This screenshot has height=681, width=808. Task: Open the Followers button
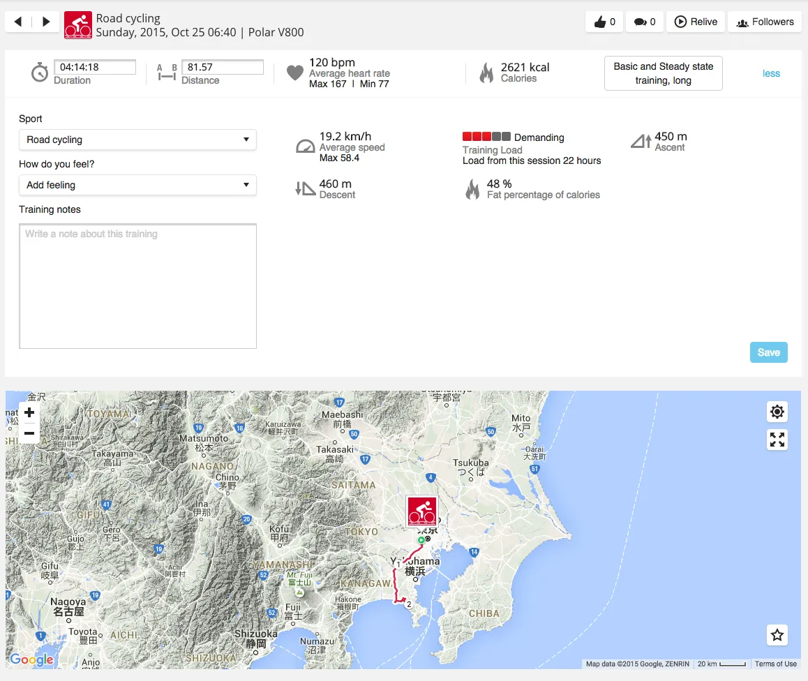tap(764, 22)
